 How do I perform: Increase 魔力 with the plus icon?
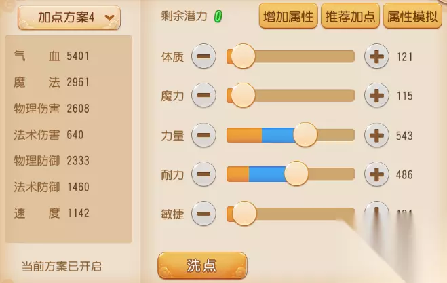click(376, 96)
